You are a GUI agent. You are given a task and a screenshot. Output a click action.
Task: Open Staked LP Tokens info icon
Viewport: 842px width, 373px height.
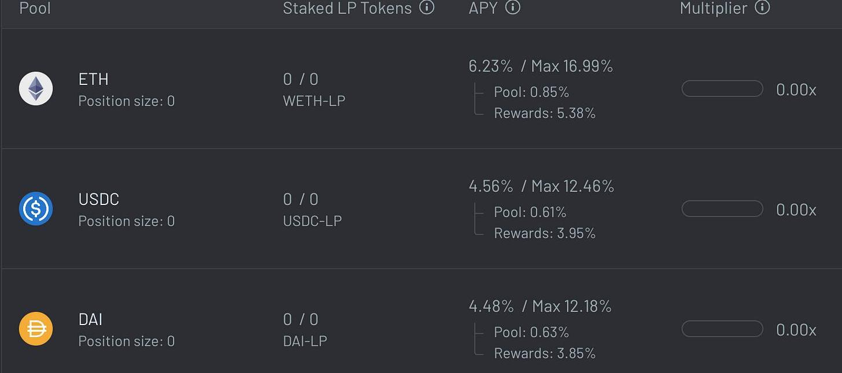(427, 8)
